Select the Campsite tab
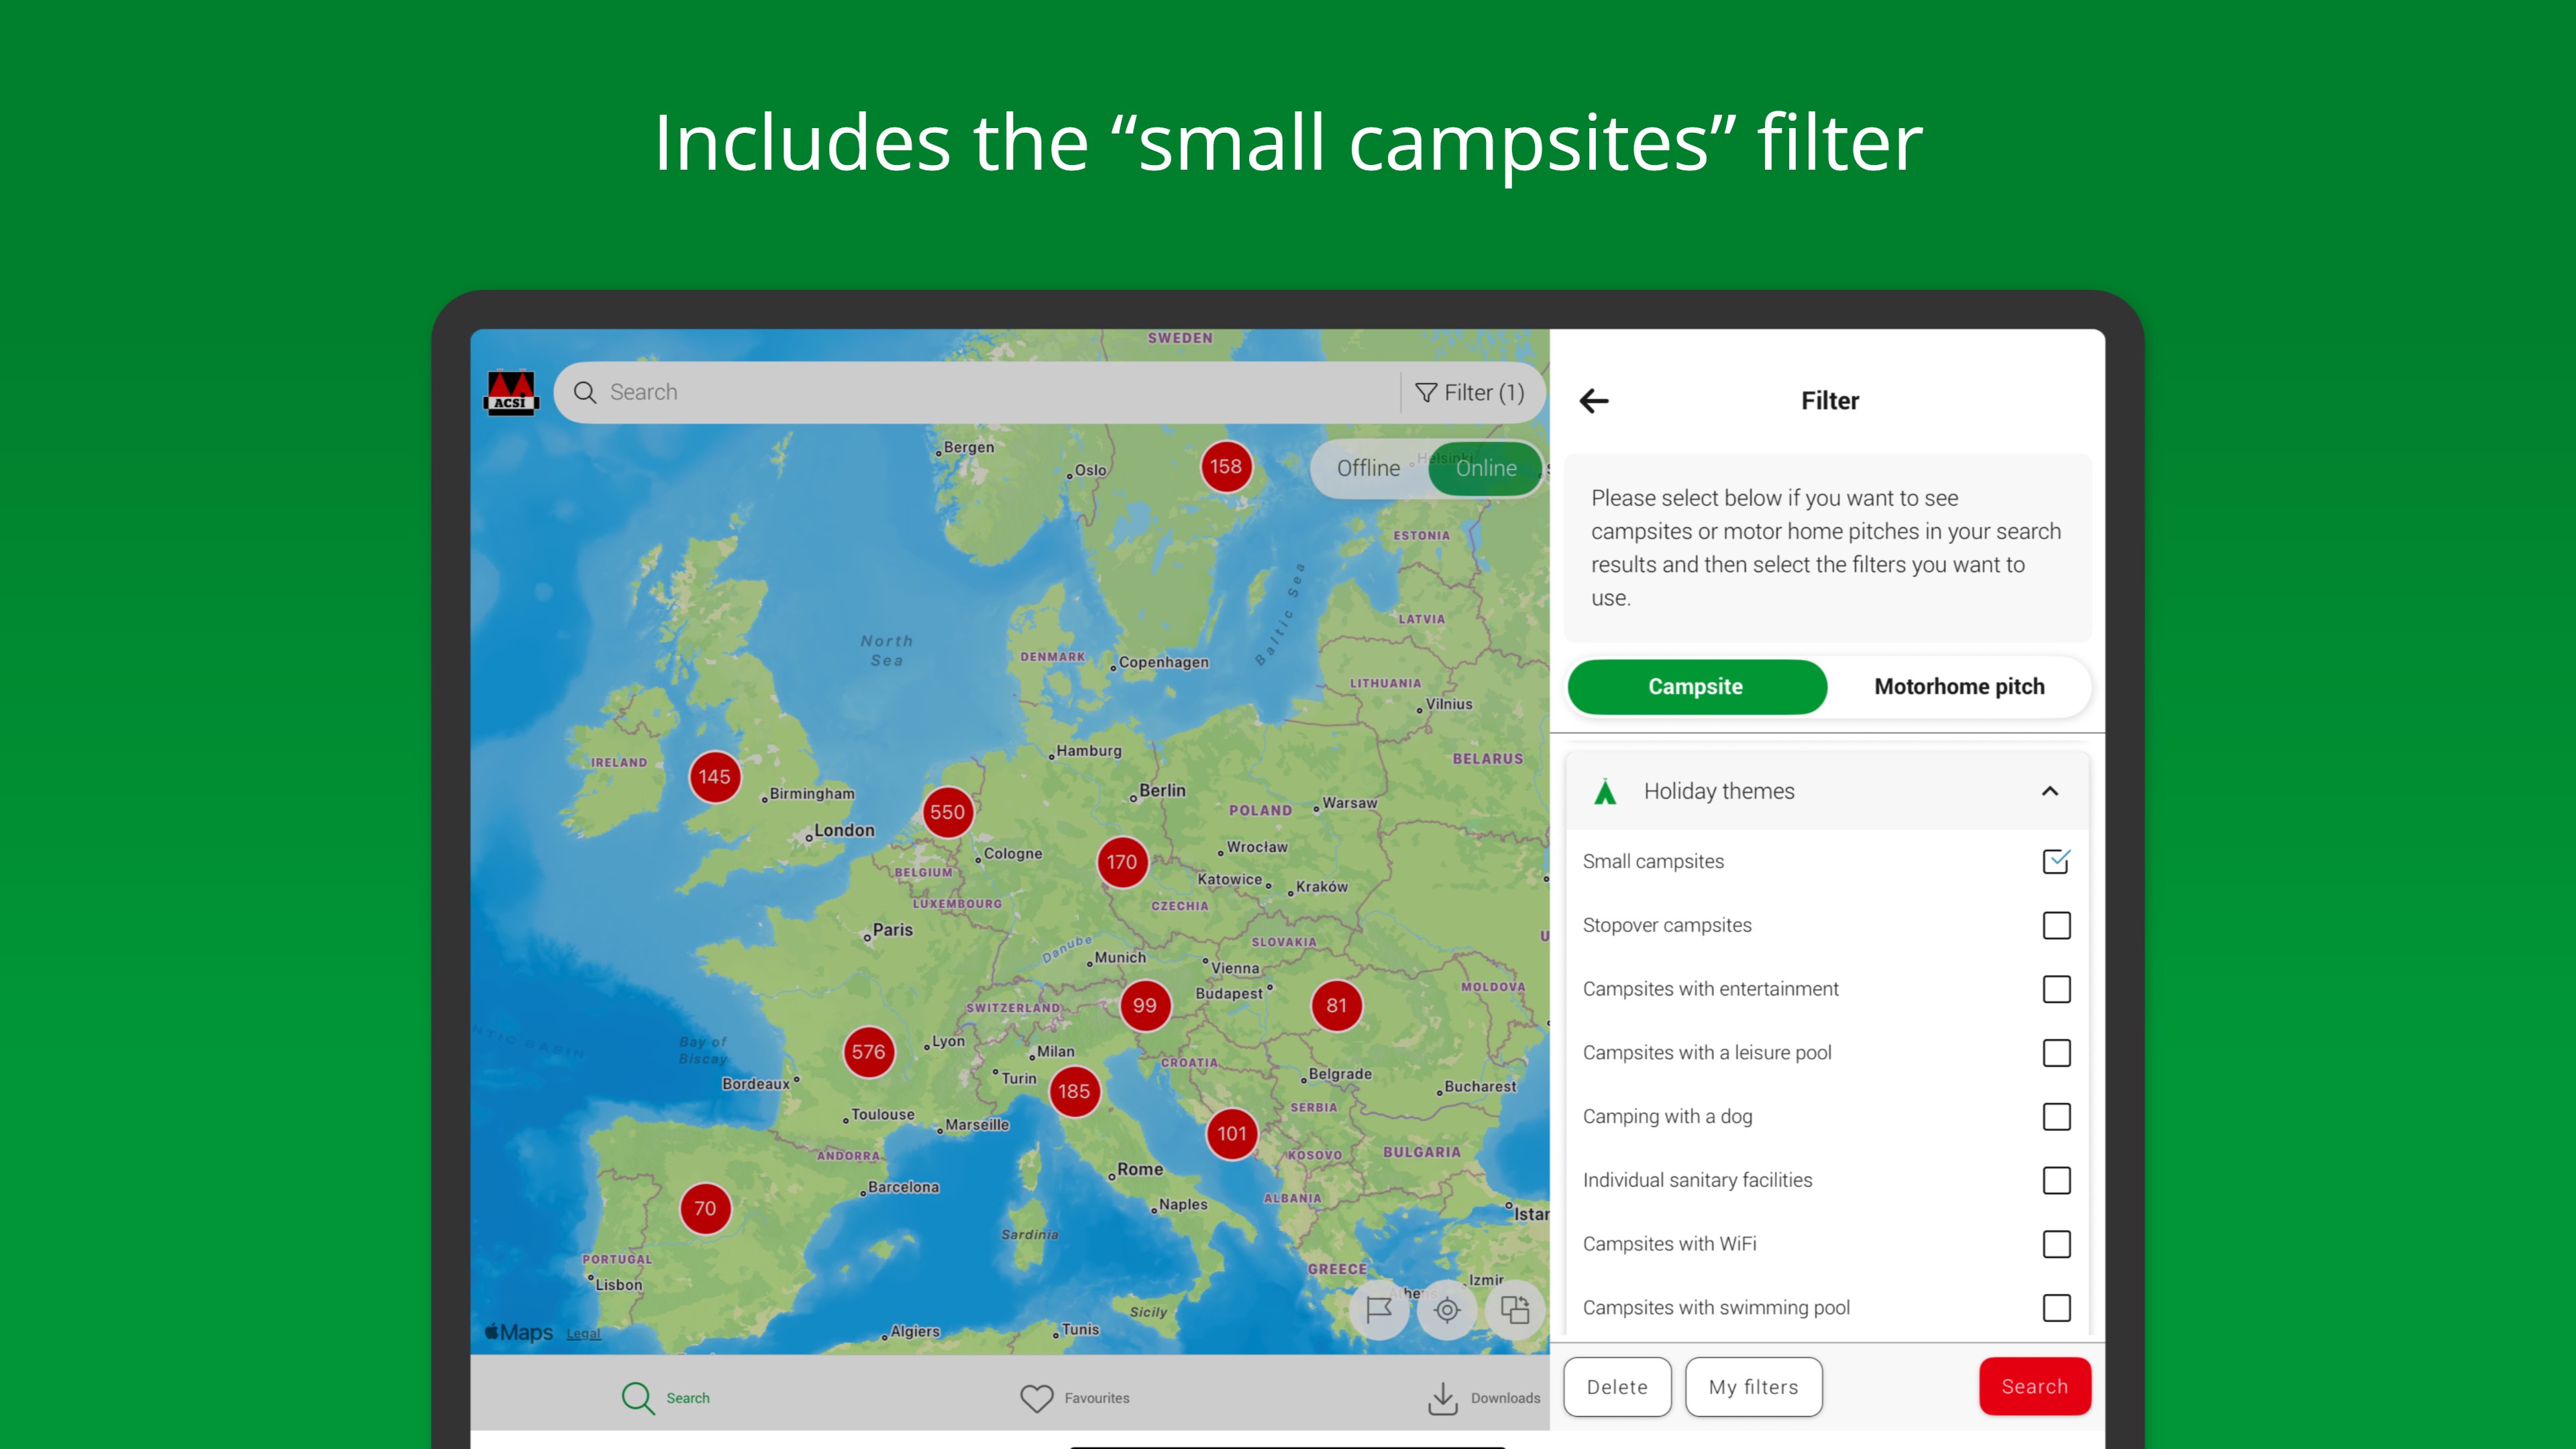 [1696, 686]
